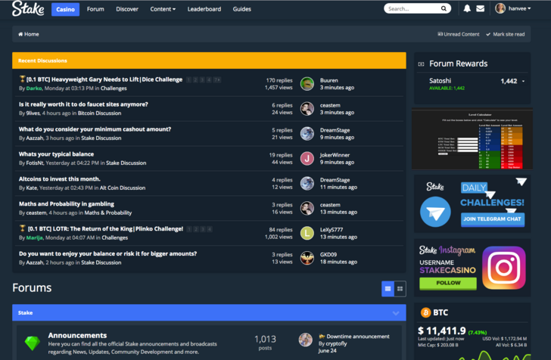This screenshot has width=551, height=360.
Task: Switch forums to grid view
Action: click(x=400, y=289)
